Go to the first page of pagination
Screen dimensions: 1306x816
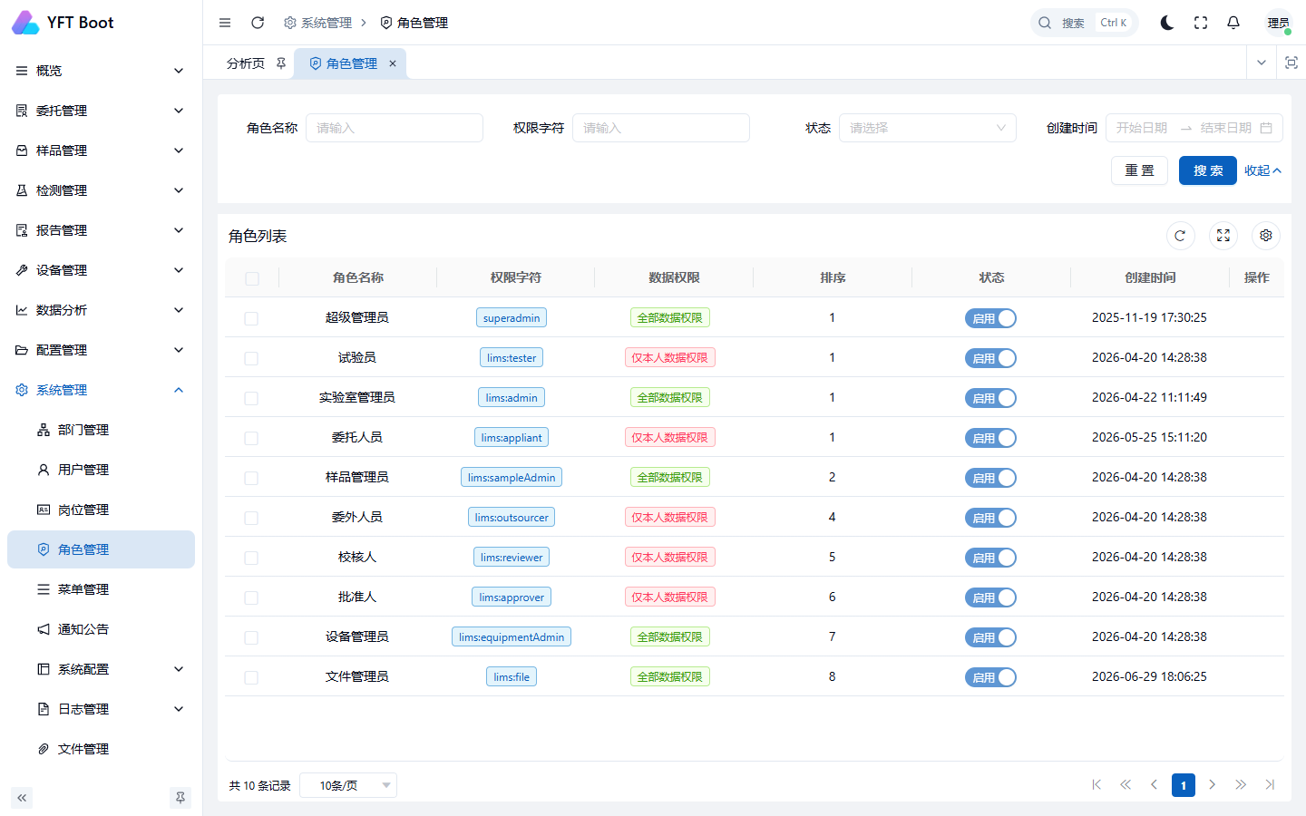1096,785
